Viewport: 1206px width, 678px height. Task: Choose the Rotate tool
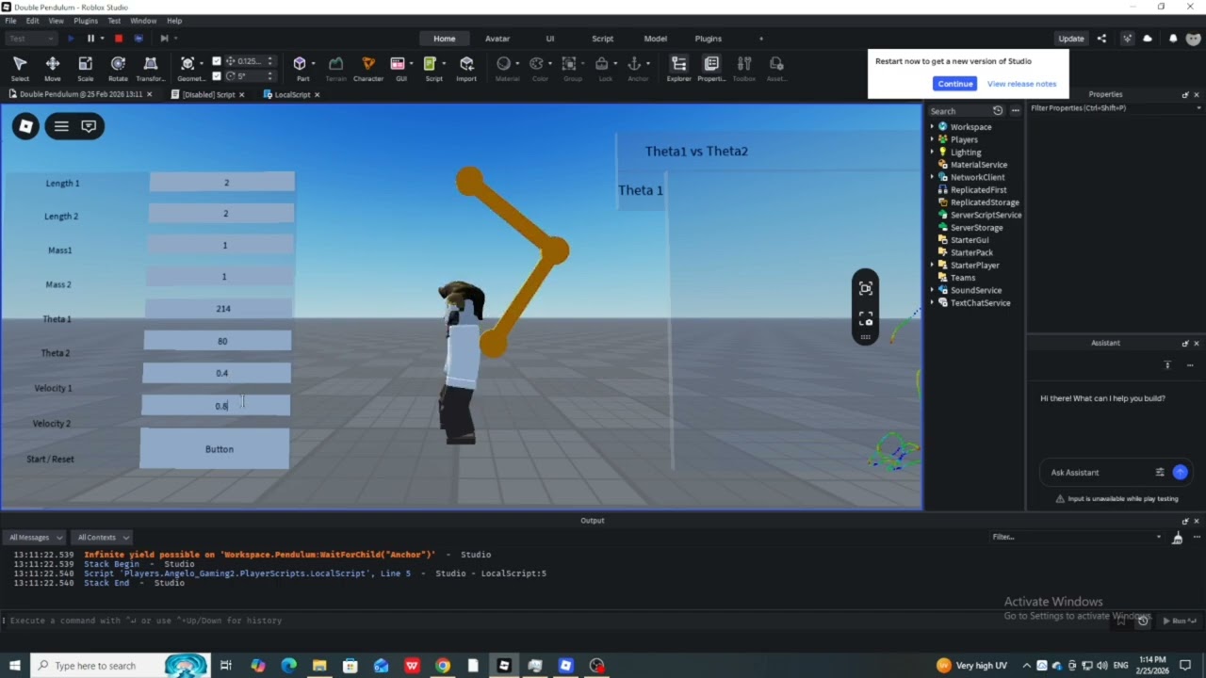[118, 67]
